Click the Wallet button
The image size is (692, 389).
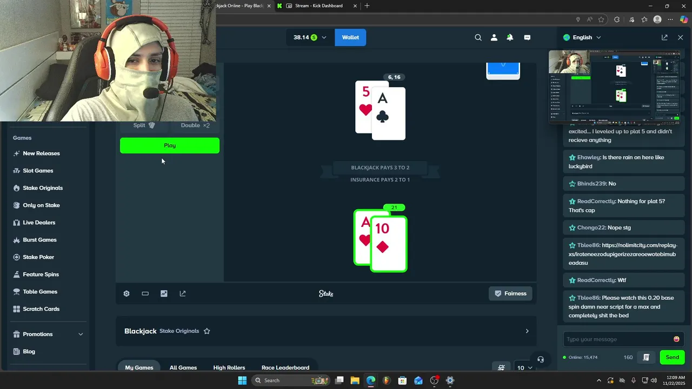tap(350, 37)
